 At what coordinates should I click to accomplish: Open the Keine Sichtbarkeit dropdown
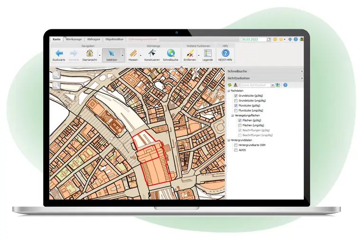coord(273,85)
